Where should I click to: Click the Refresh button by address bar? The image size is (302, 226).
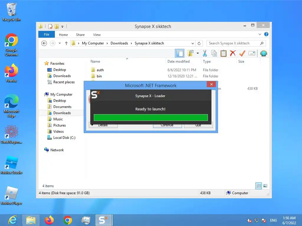(x=199, y=43)
